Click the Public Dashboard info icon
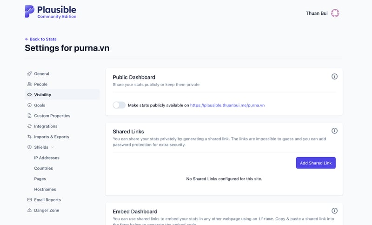This screenshot has height=225, width=372. pos(334,77)
